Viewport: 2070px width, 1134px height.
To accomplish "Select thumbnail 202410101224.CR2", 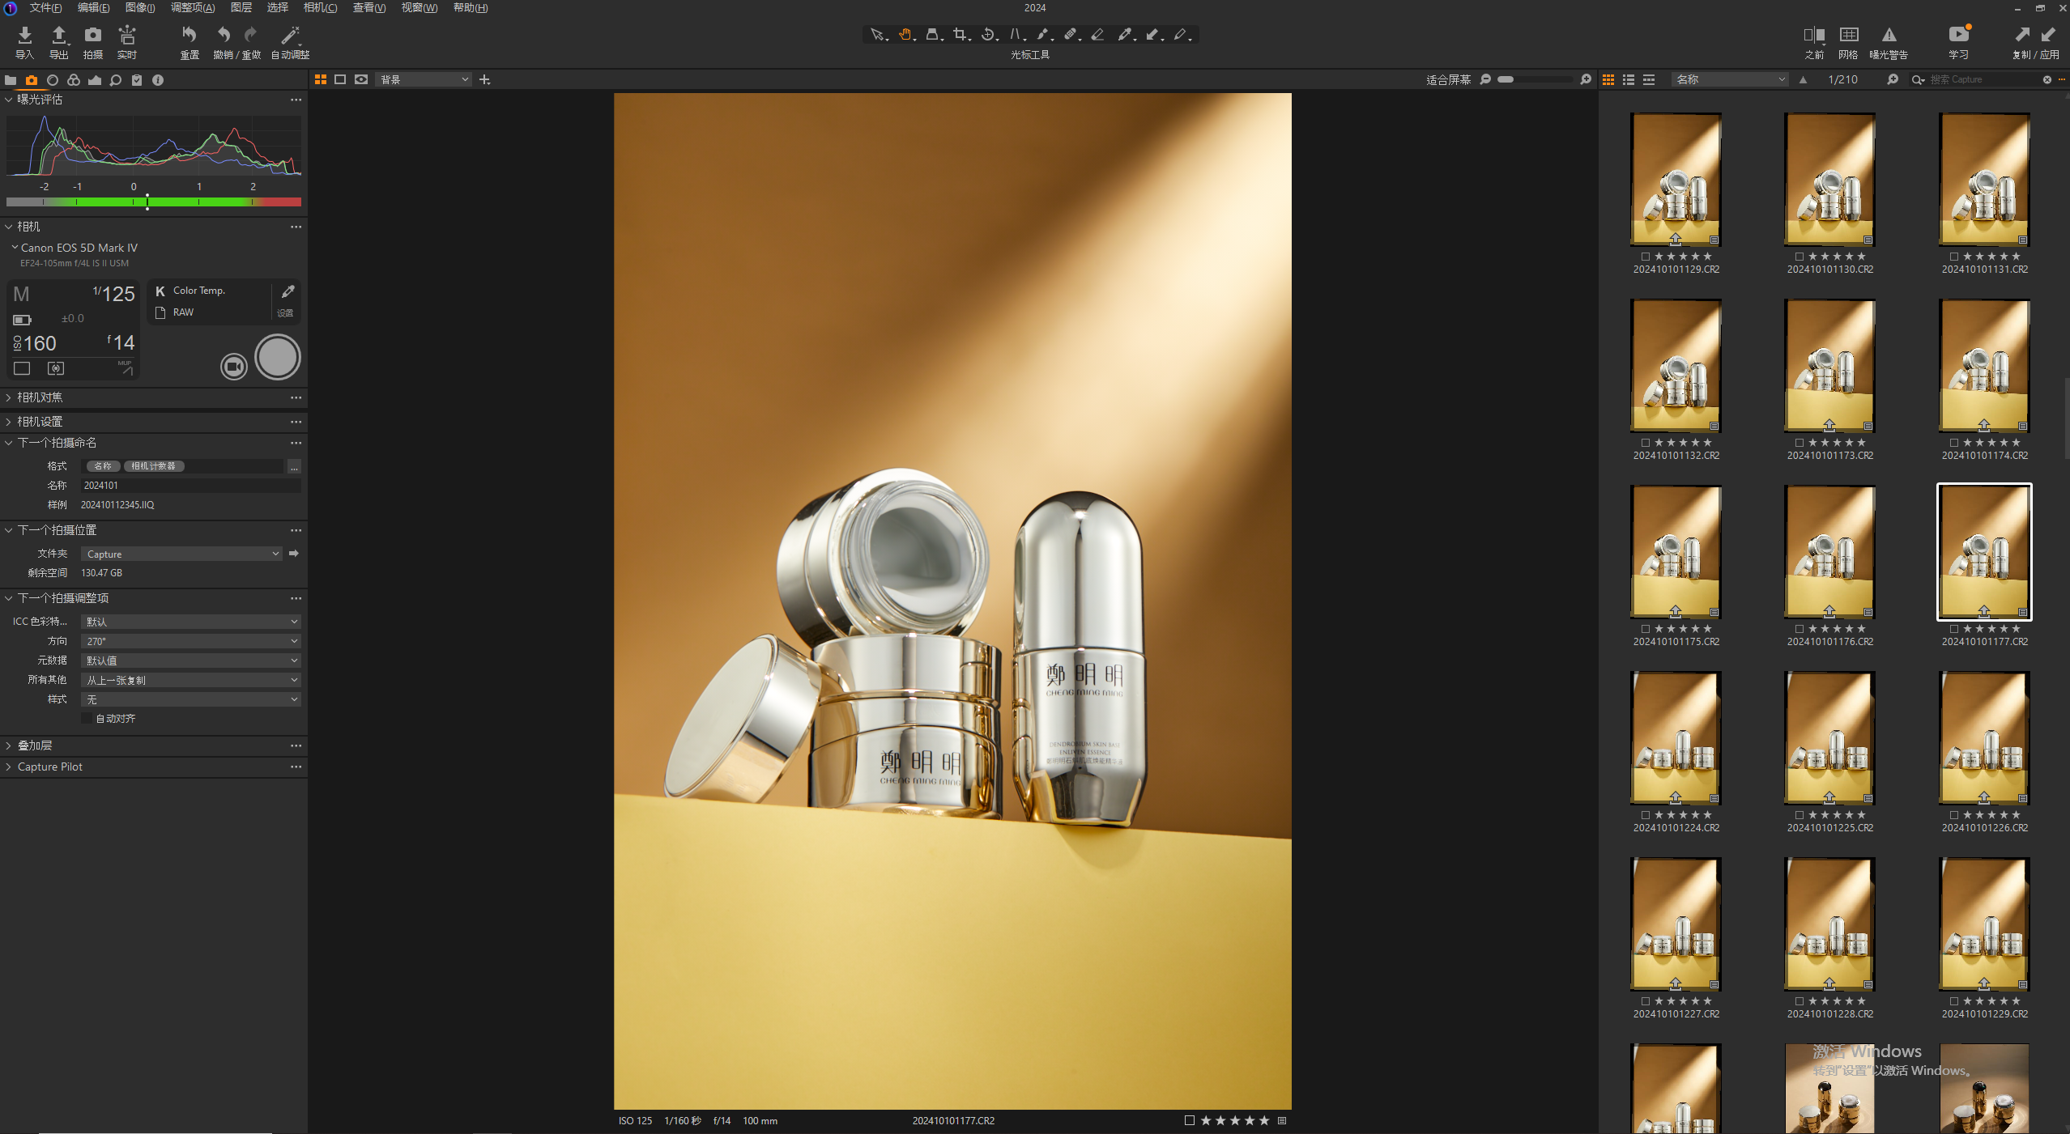I will click(x=1676, y=737).
